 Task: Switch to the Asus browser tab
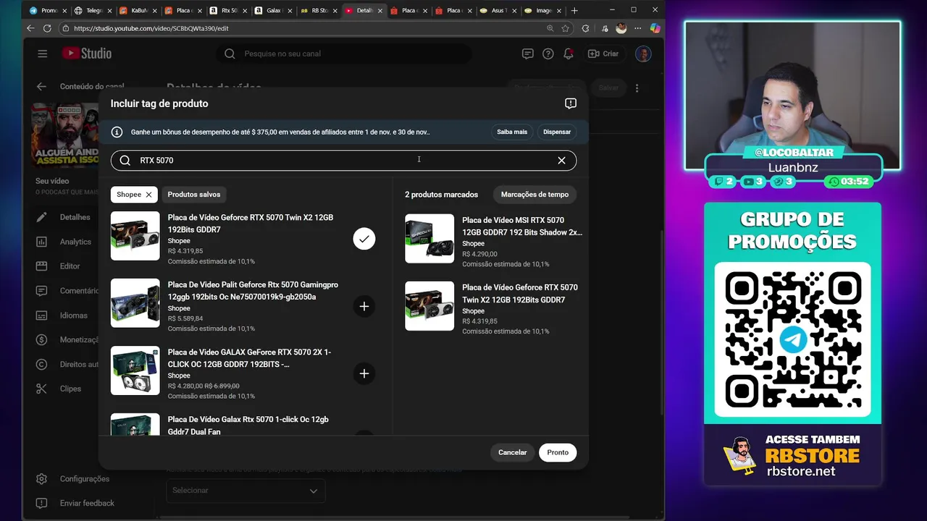coord(498,10)
